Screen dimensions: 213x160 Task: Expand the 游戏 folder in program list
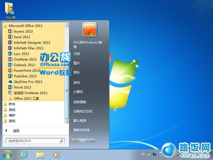coord(9,121)
